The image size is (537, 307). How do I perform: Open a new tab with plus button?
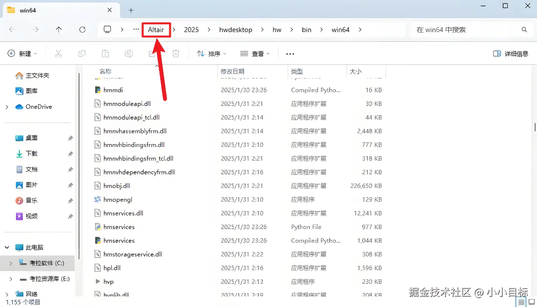tap(131, 10)
